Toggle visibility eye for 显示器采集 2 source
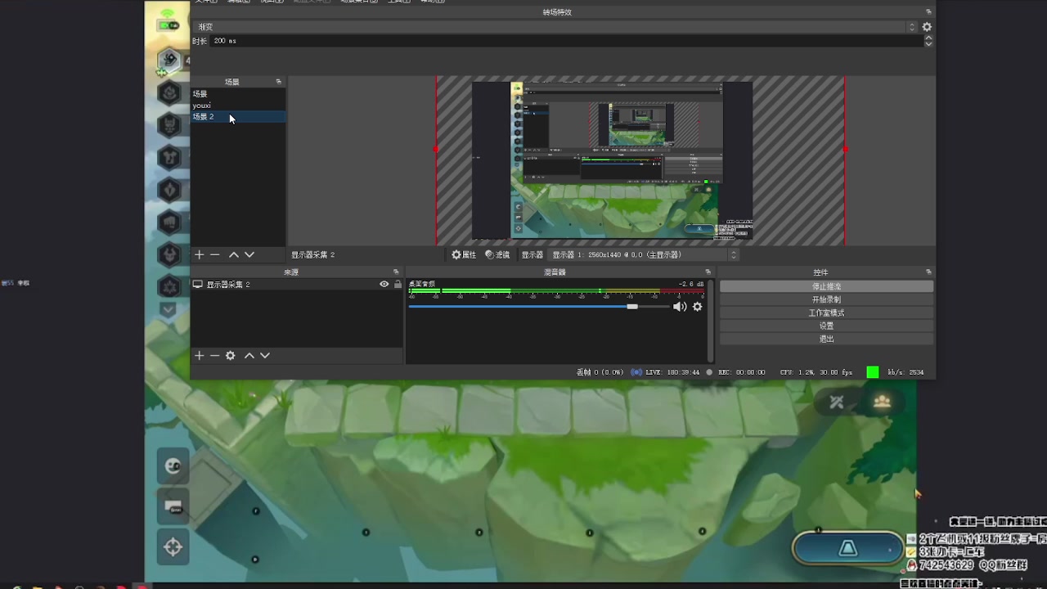Image resolution: width=1047 pixels, height=589 pixels. pyautogui.click(x=384, y=284)
